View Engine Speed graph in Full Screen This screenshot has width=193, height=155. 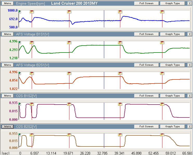click(x=146, y=3)
